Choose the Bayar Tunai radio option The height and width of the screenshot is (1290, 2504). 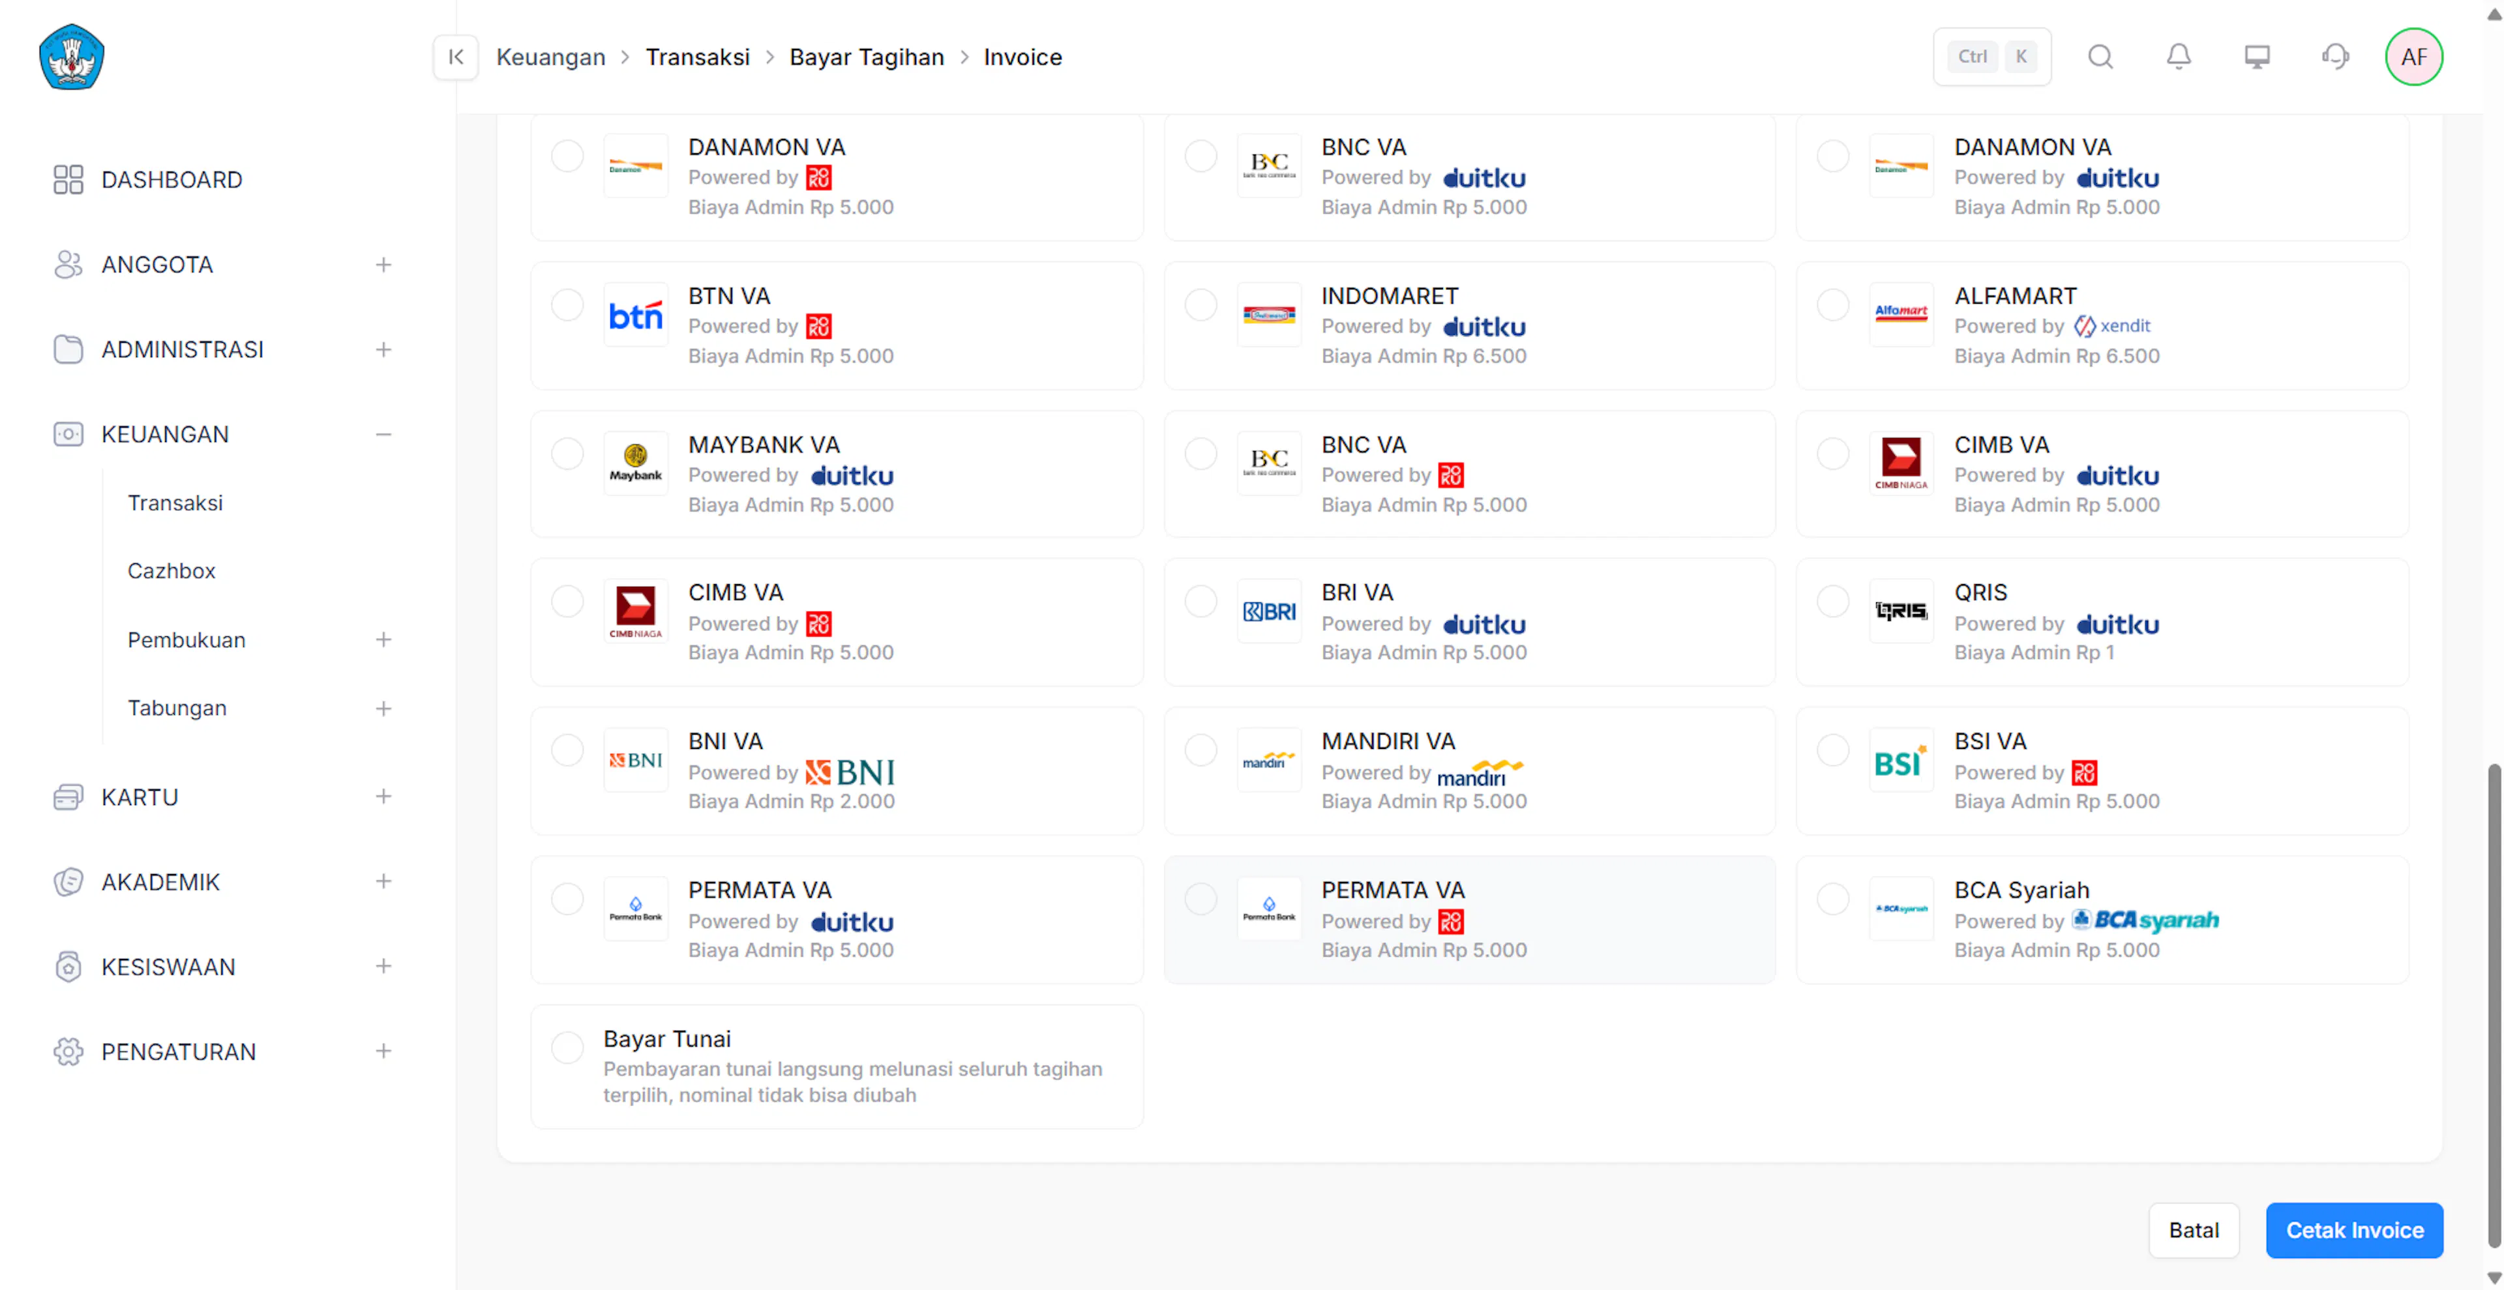pos(568,1047)
